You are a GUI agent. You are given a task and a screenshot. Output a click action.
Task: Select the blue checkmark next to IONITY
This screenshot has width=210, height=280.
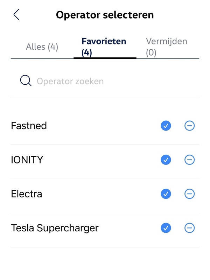(x=165, y=160)
